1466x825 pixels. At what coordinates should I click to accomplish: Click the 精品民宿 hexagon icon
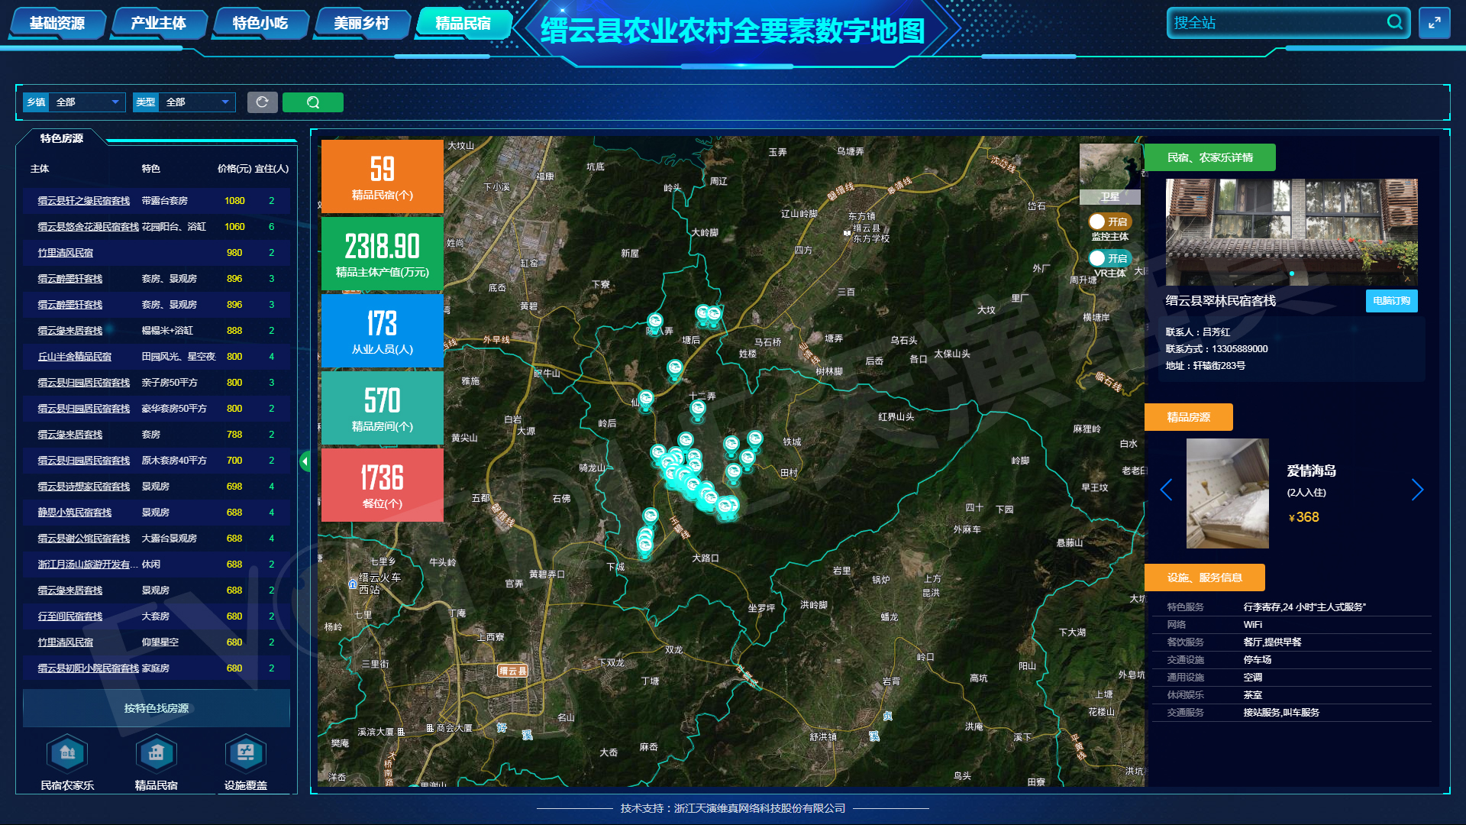pos(157,754)
